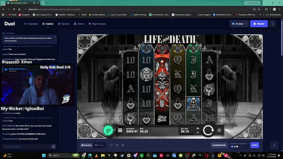Open the Sports section
This screenshot has width=283, height=159.
pos(63,24)
